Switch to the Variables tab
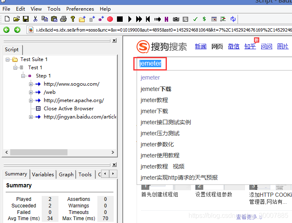The width and height of the screenshot is (292, 223). pos(43,175)
